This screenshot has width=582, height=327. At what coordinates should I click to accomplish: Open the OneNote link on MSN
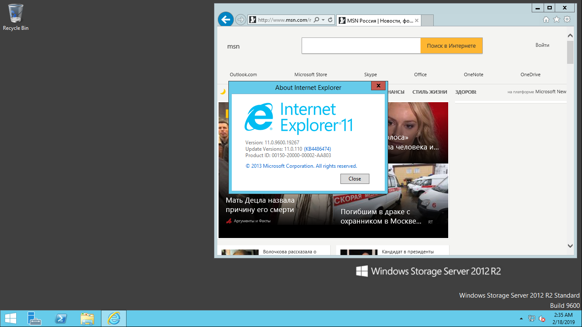coord(473,75)
